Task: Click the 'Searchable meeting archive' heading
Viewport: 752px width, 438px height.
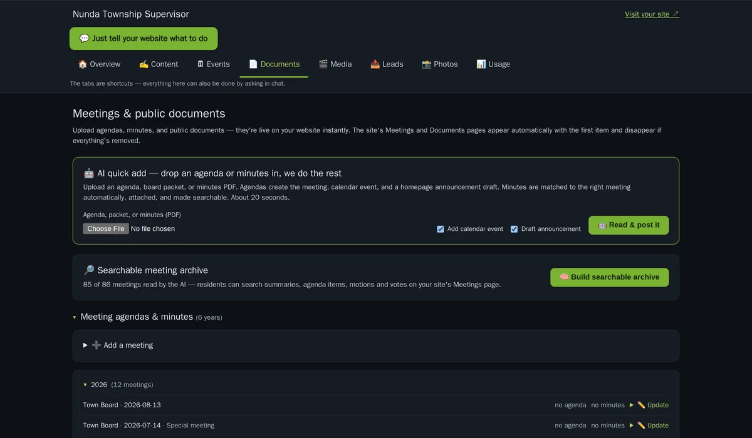Action: pyautogui.click(x=145, y=270)
